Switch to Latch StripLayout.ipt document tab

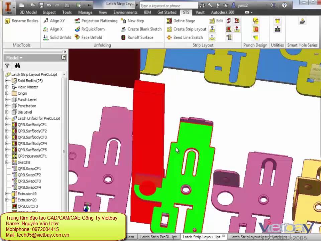tap(248, 237)
